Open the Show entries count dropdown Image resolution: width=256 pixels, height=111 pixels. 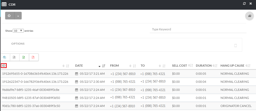click(x=18, y=31)
